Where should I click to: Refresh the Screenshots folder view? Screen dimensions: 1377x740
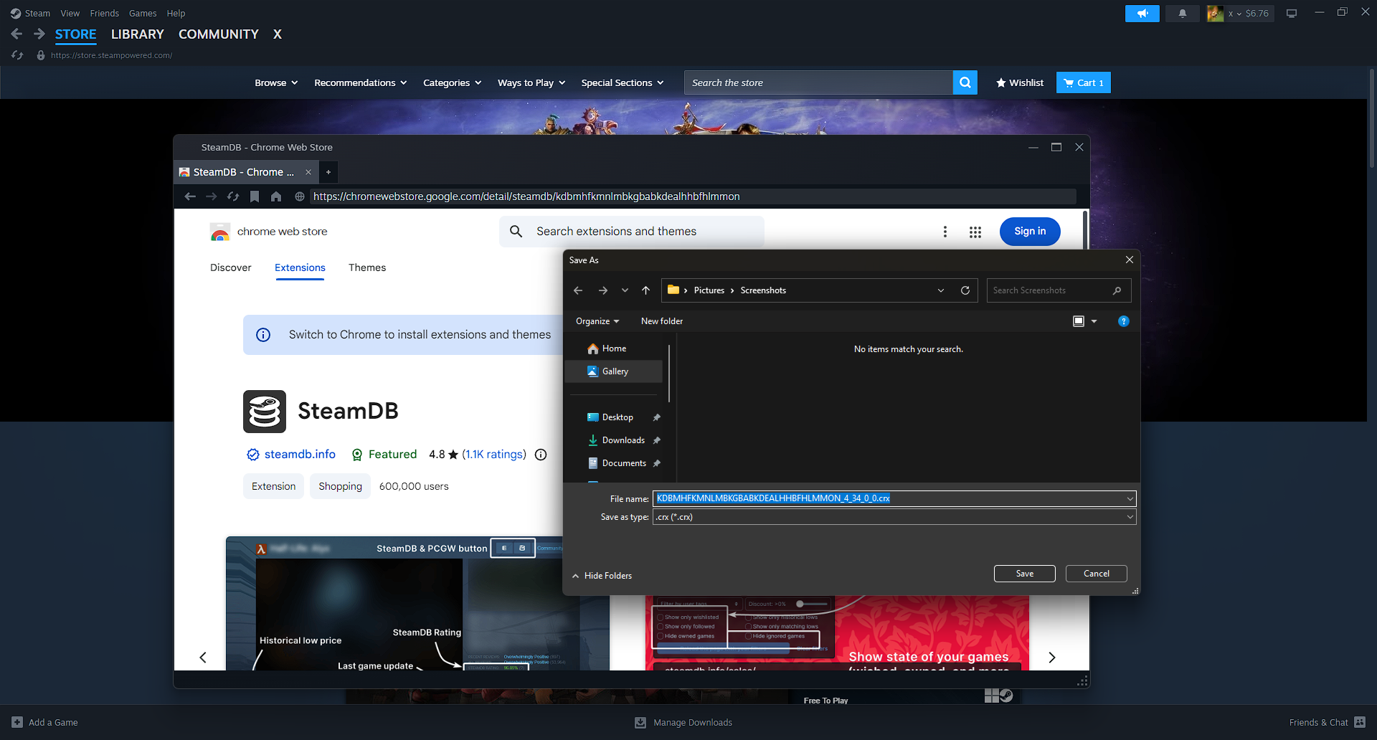coord(965,290)
